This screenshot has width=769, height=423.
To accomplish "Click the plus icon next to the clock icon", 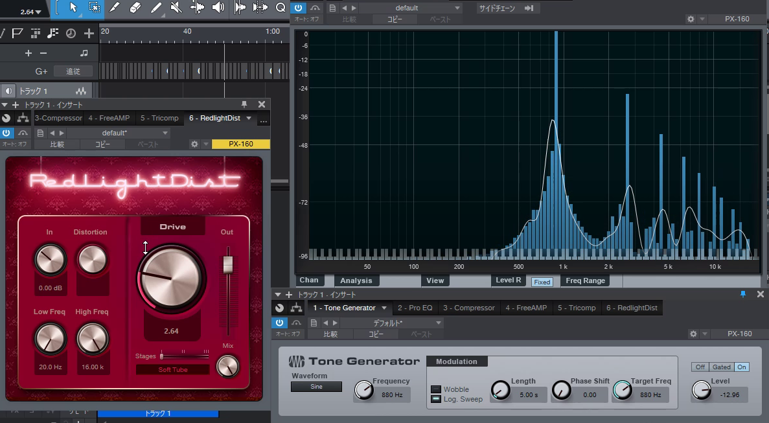I will [x=89, y=33].
